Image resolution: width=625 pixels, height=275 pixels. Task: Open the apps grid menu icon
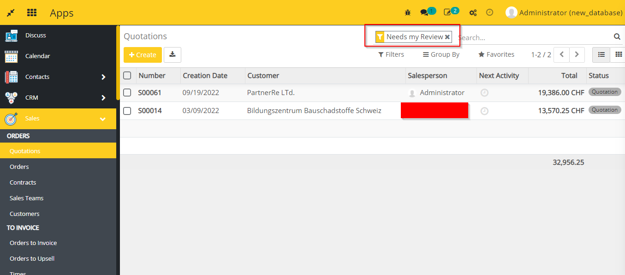click(32, 12)
